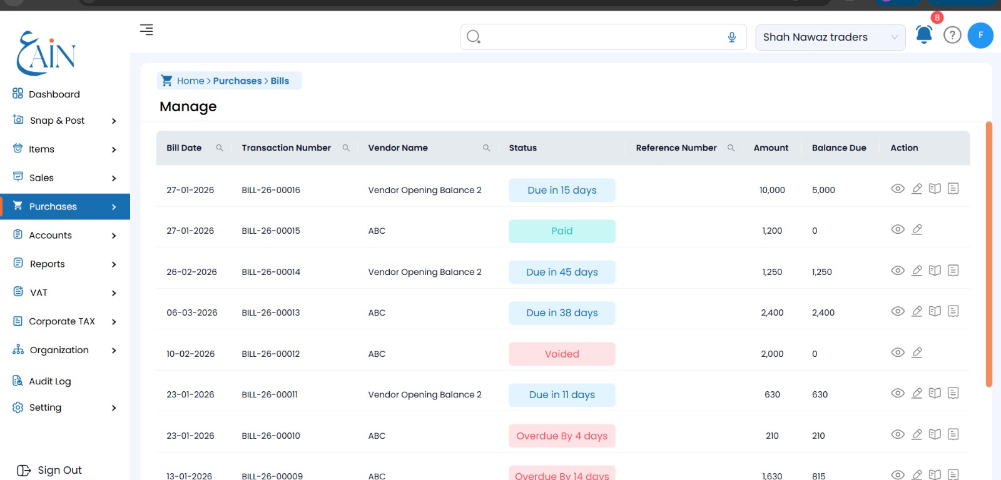Image resolution: width=1001 pixels, height=480 pixels.
Task: Expand the Sales menu chevron
Action: click(114, 179)
